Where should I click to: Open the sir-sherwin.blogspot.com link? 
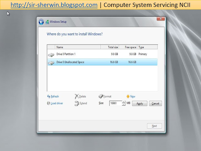point(54,5)
